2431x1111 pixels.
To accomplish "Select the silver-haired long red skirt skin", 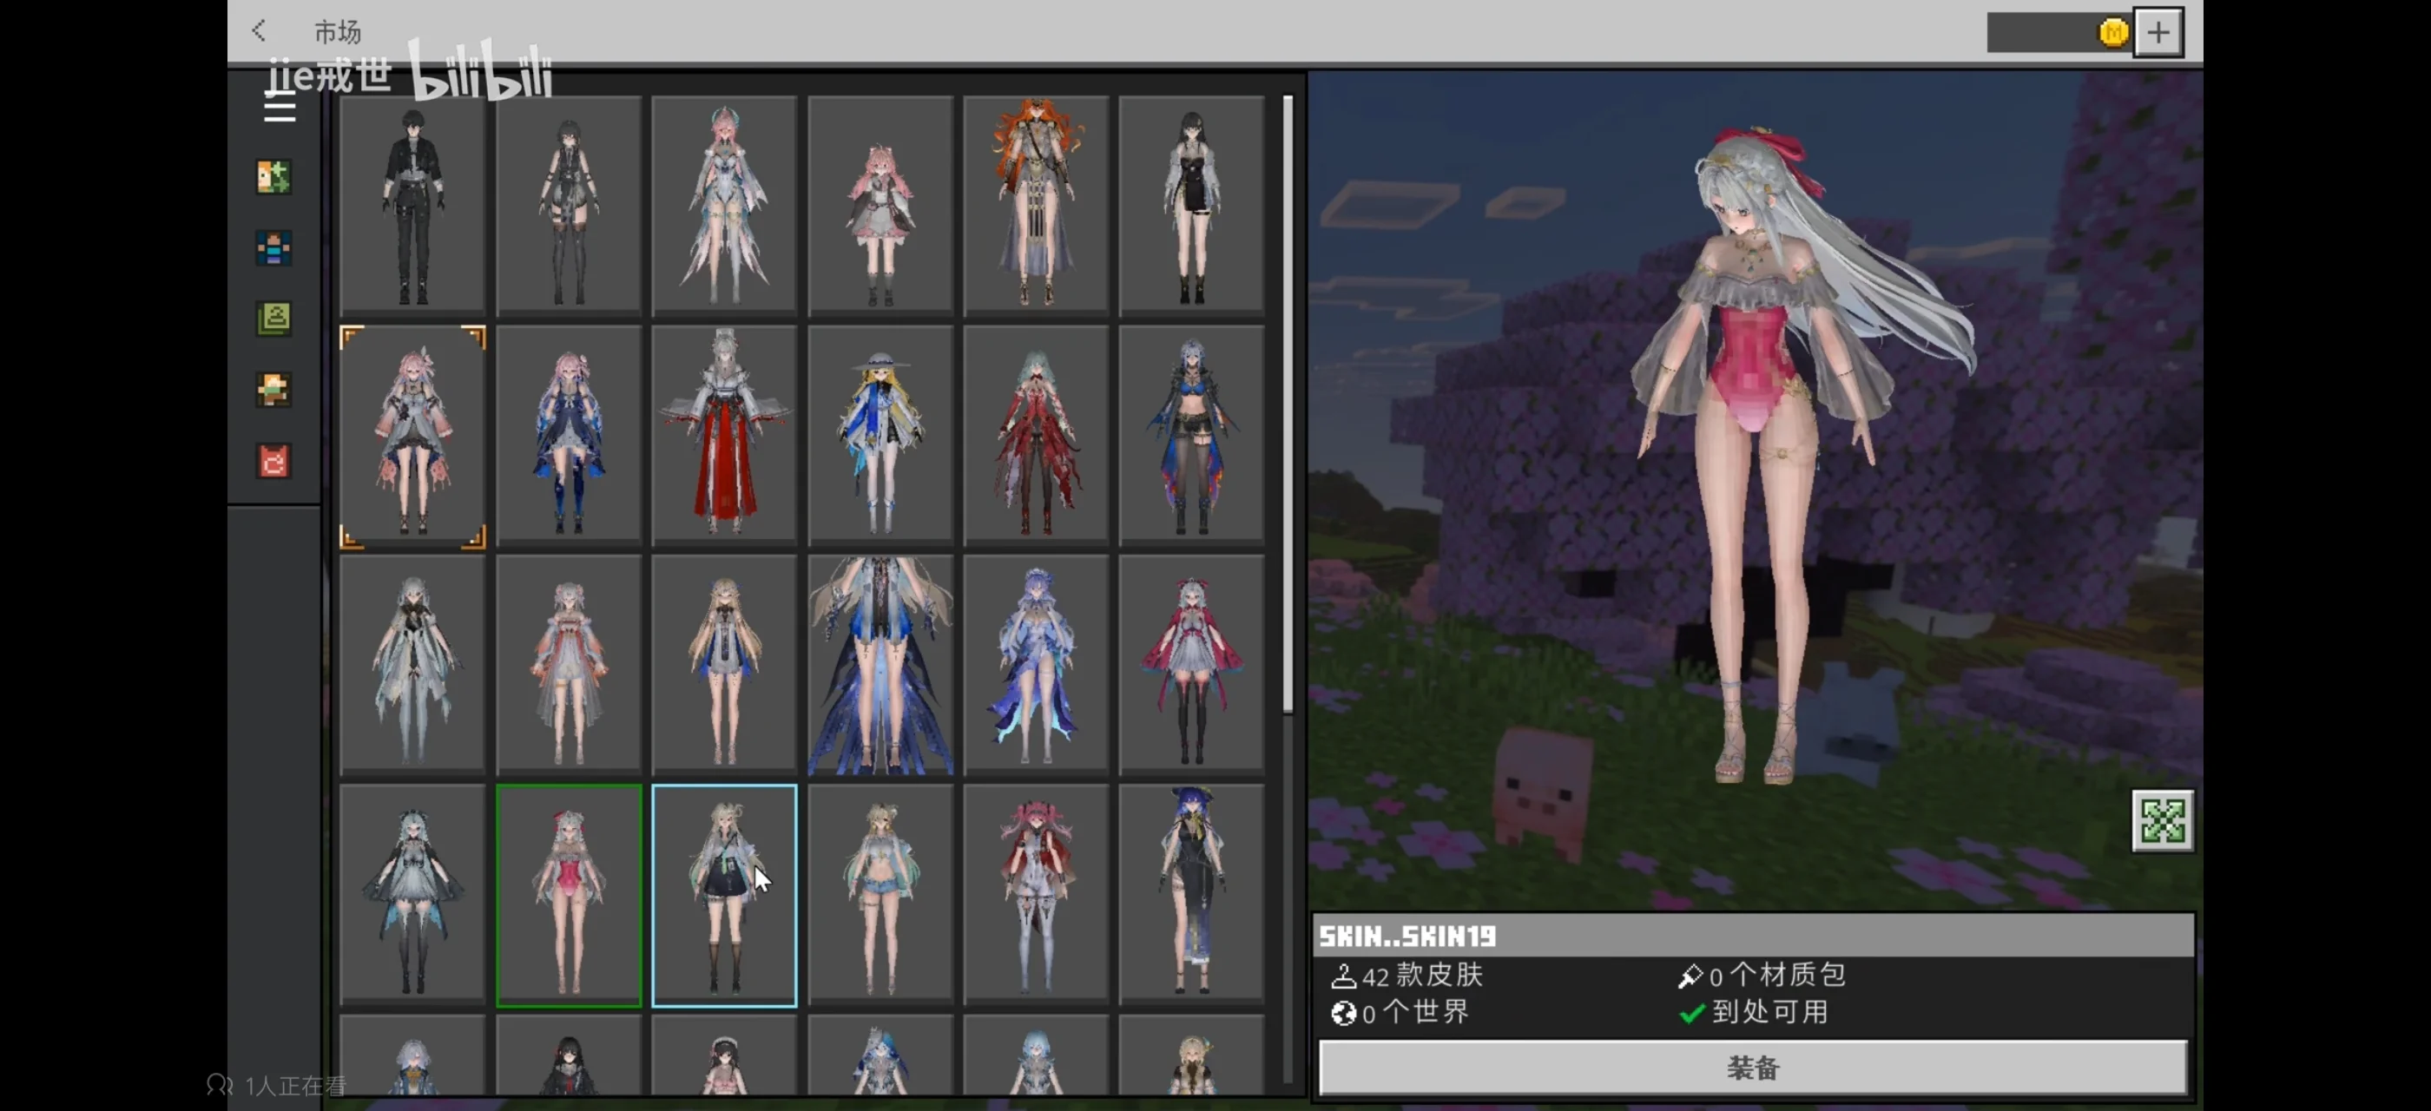I will [724, 436].
